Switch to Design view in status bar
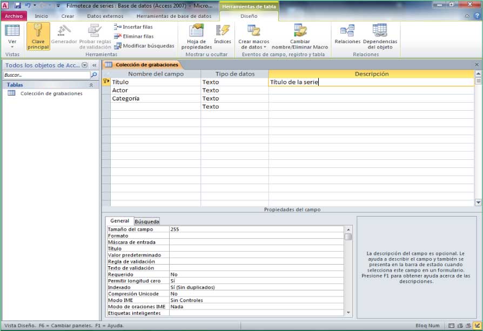Viewport: 483px width, 331px height. point(477,326)
